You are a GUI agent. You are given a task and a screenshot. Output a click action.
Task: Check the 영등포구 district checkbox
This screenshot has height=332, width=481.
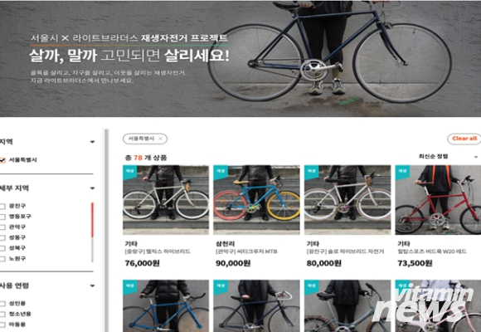pyautogui.click(x=2, y=217)
